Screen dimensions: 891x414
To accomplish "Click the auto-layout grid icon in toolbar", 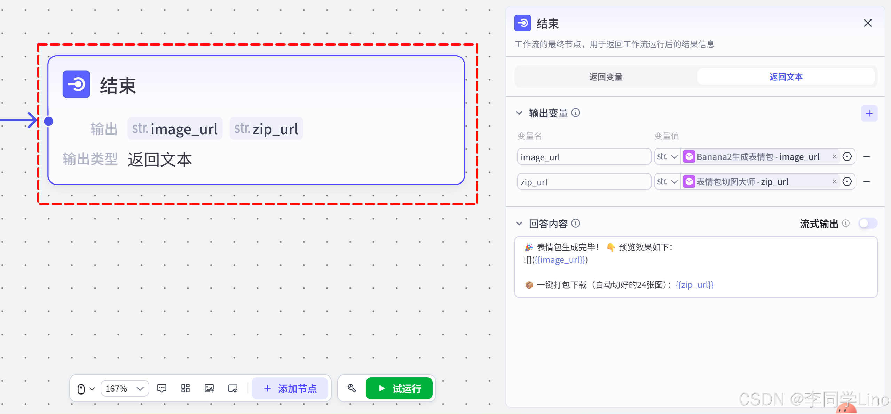I will [186, 388].
